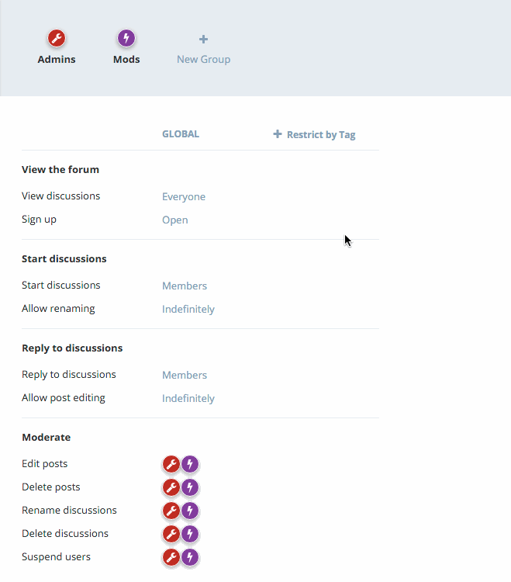Open the Sign up Open dropdown
Viewport: 511px width, 582px height.
click(175, 220)
